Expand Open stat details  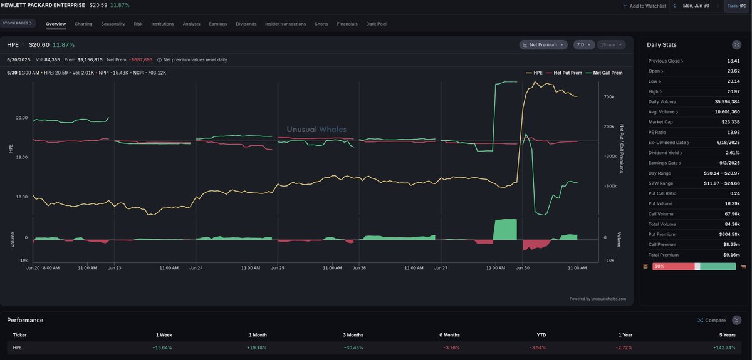point(655,71)
